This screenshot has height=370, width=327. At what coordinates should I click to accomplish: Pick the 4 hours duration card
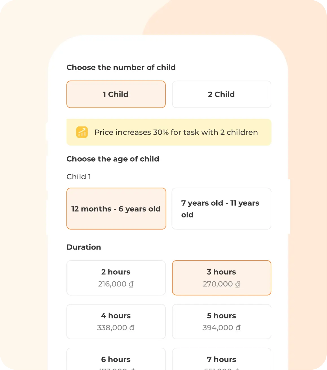coord(116,321)
